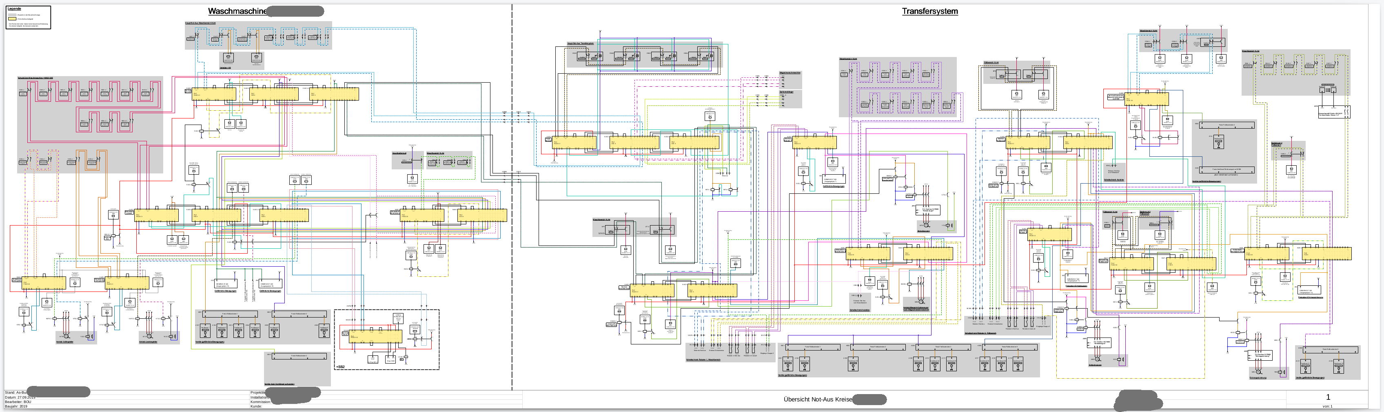Click the motor symbol in the Entladewagen block
Screen dimensions: 1384x412
tap(1098, 359)
